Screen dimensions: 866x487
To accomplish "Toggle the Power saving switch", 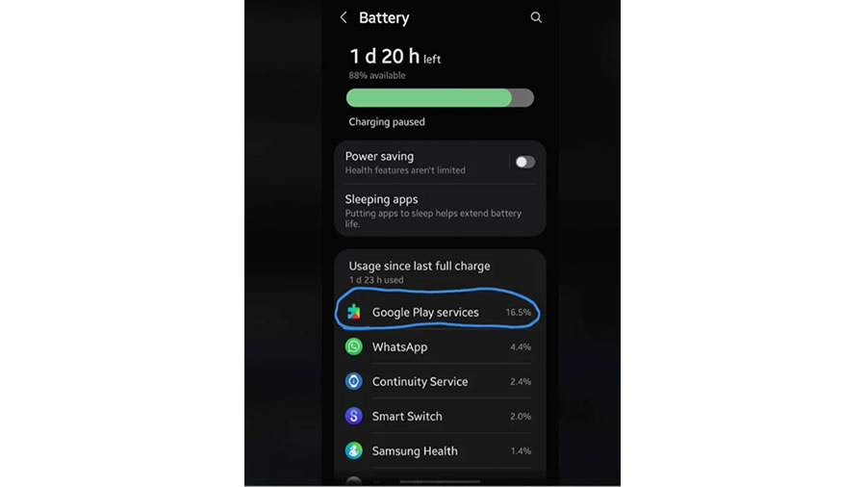I will pyautogui.click(x=524, y=162).
